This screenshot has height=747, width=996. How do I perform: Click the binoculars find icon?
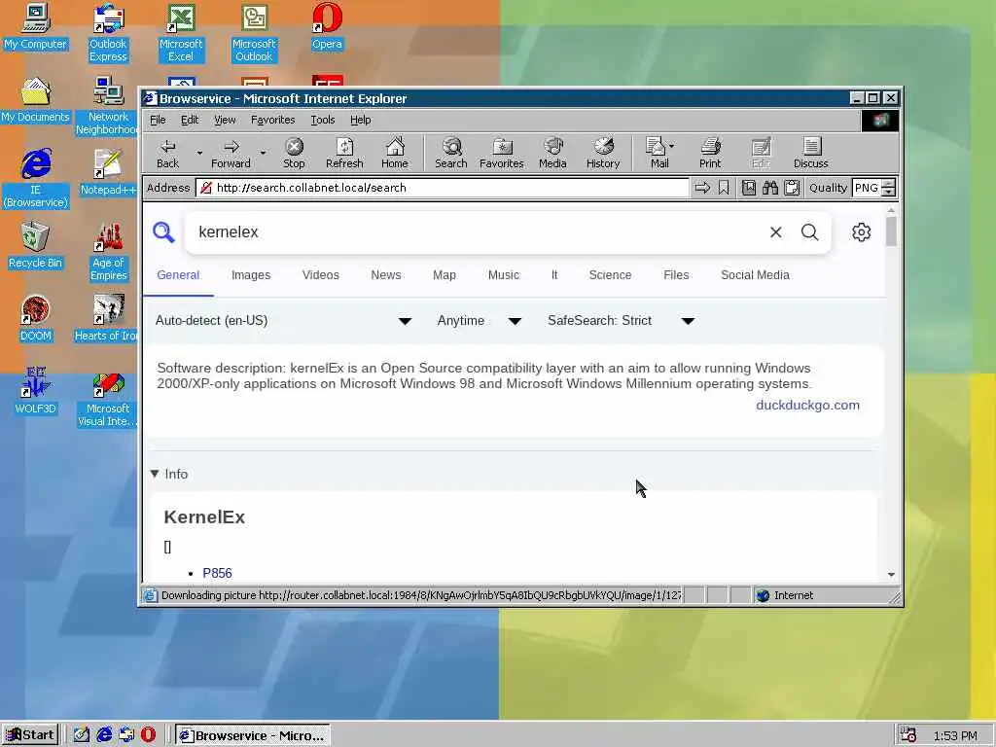pos(770,188)
